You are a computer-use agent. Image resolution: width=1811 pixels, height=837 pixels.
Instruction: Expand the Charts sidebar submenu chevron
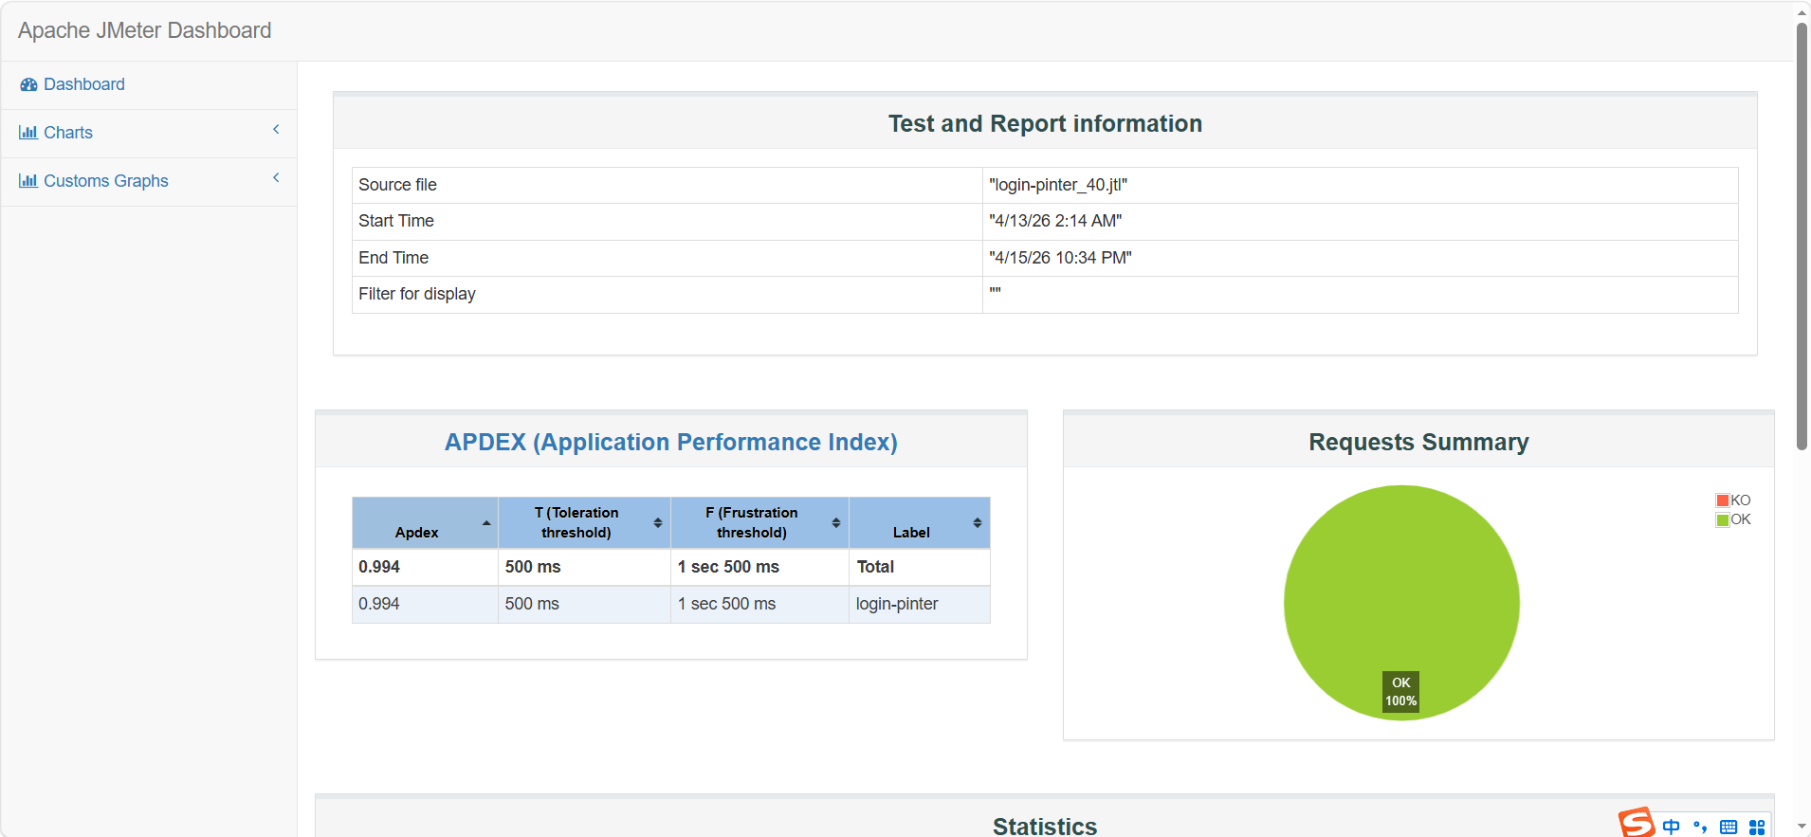pyautogui.click(x=276, y=130)
